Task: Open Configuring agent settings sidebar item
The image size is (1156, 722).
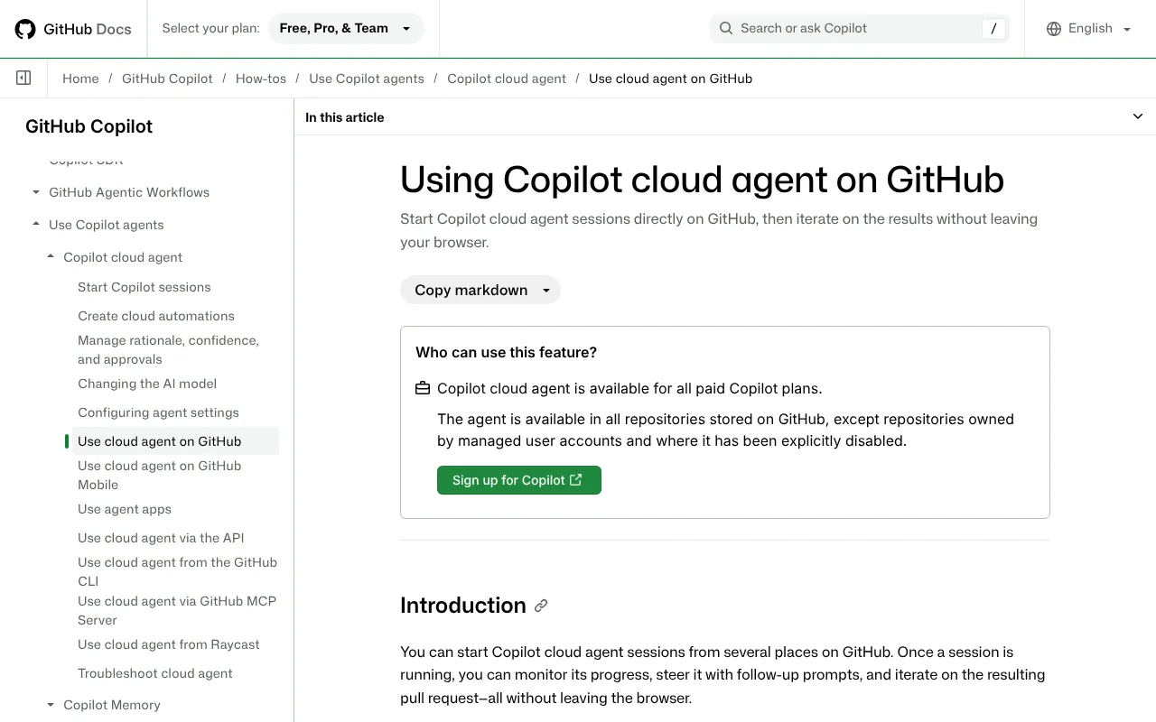Action: pos(158,412)
